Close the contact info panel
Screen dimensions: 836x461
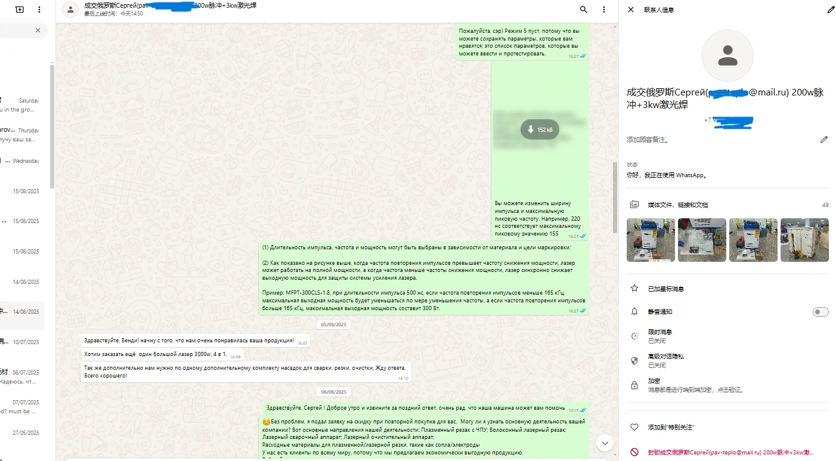(631, 10)
